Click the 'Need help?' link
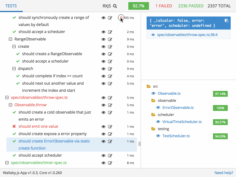Image resolution: width=236 pixels, height=177 pixels. click(x=224, y=173)
